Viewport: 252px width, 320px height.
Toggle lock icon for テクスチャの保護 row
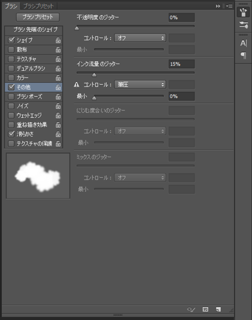pos(58,143)
